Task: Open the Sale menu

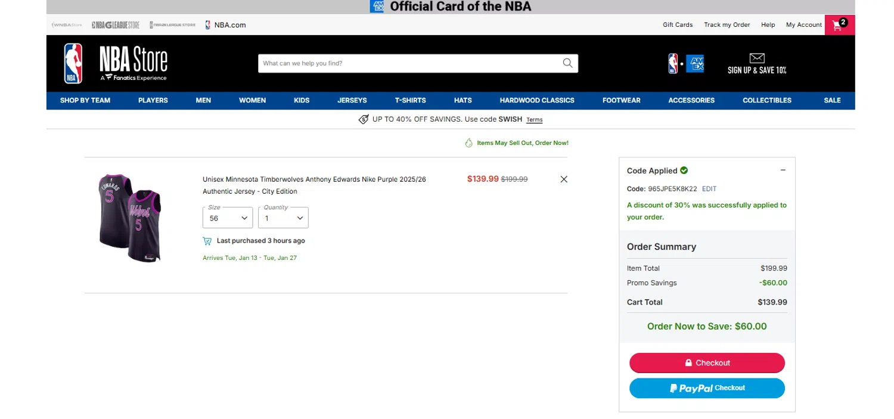Action: pos(832,100)
